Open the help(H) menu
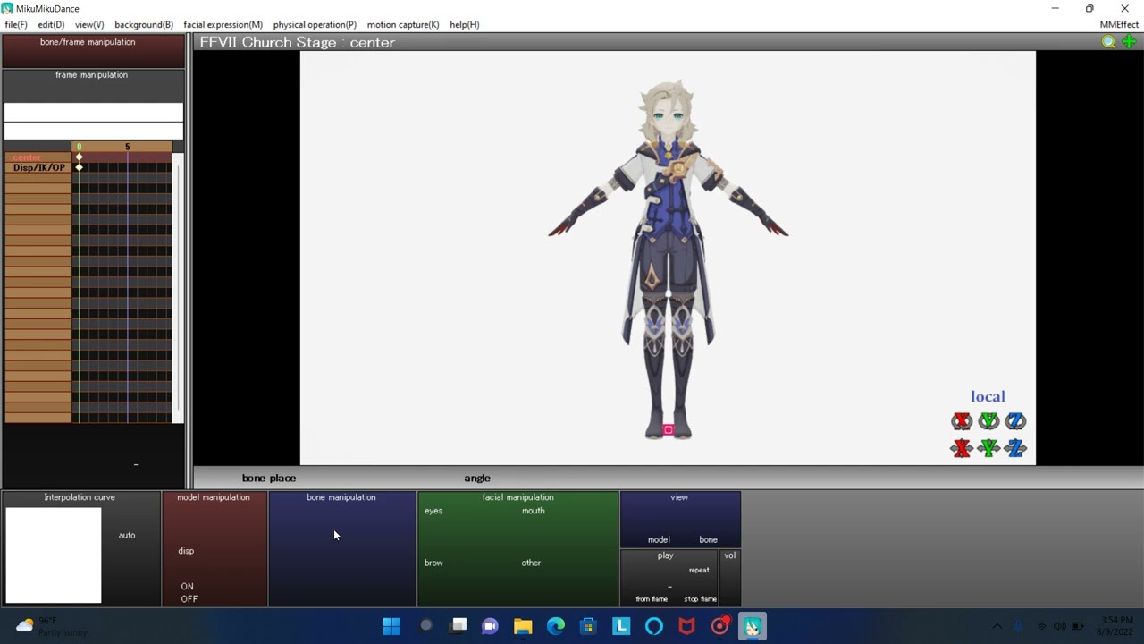This screenshot has width=1144, height=644. coord(464,24)
